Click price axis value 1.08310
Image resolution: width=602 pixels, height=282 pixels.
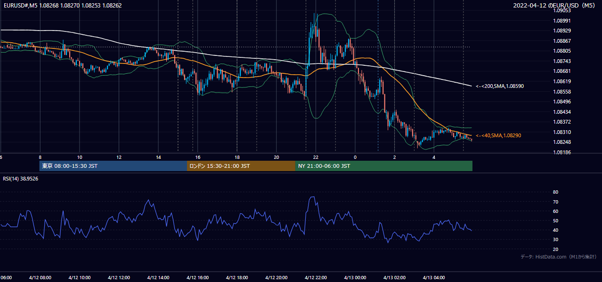tap(561, 132)
